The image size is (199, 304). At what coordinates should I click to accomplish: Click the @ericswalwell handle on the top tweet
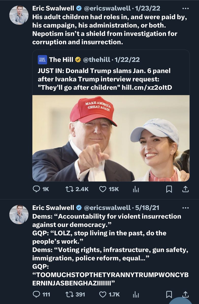point(108,8)
